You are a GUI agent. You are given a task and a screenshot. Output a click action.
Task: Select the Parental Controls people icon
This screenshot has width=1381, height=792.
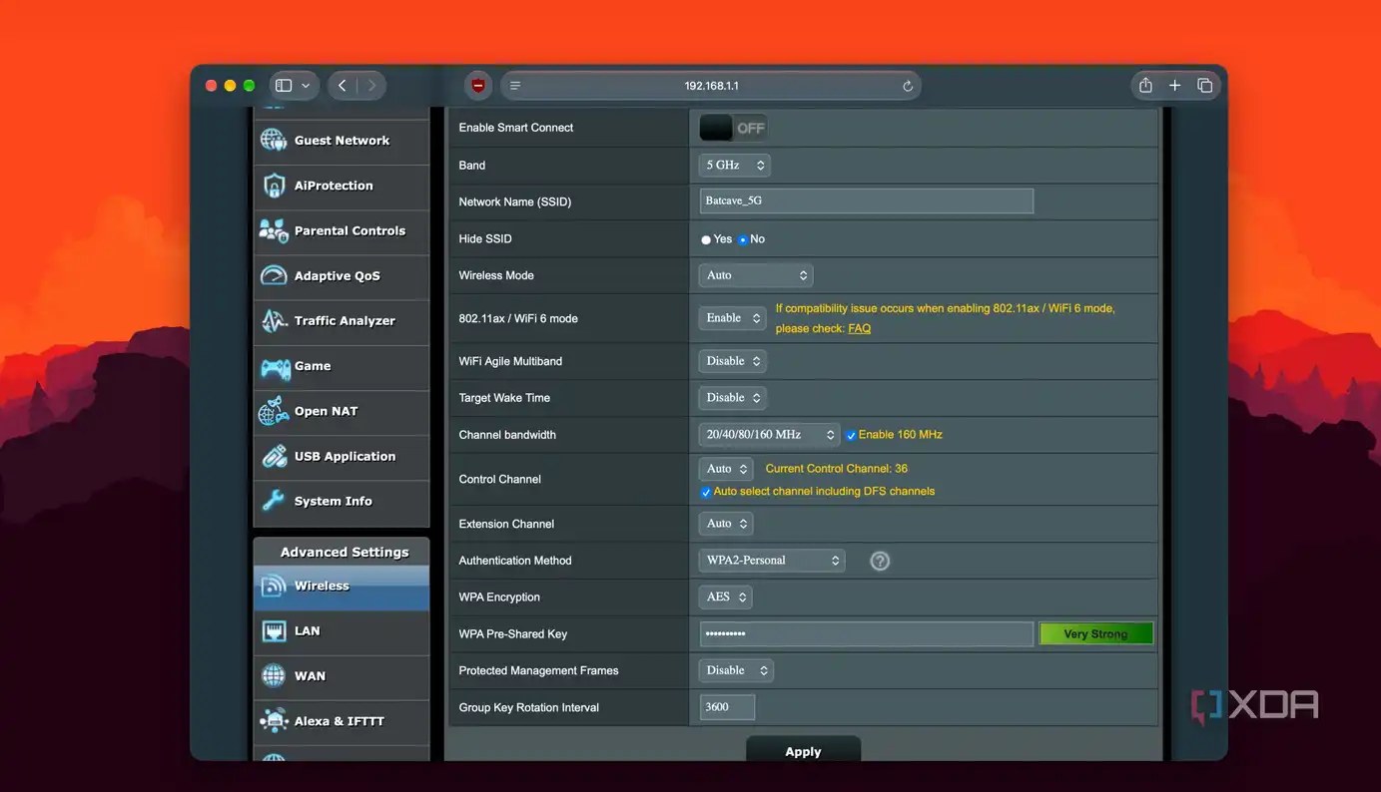[x=274, y=230]
